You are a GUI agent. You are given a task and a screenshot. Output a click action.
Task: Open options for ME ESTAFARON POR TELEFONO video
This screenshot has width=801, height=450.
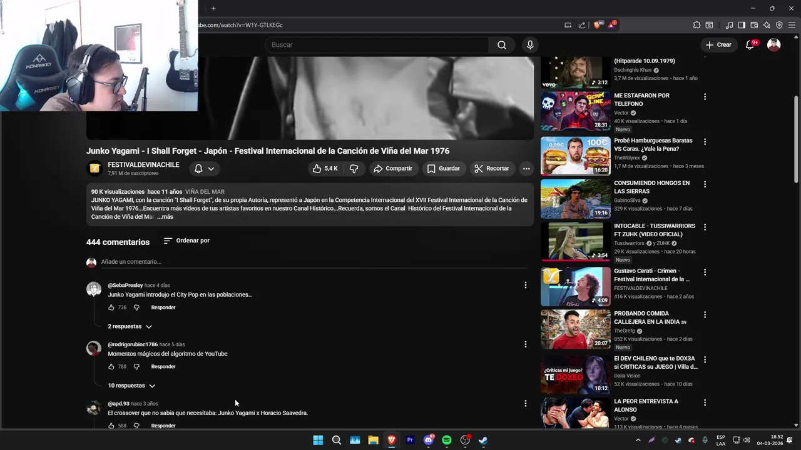point(705,97)
